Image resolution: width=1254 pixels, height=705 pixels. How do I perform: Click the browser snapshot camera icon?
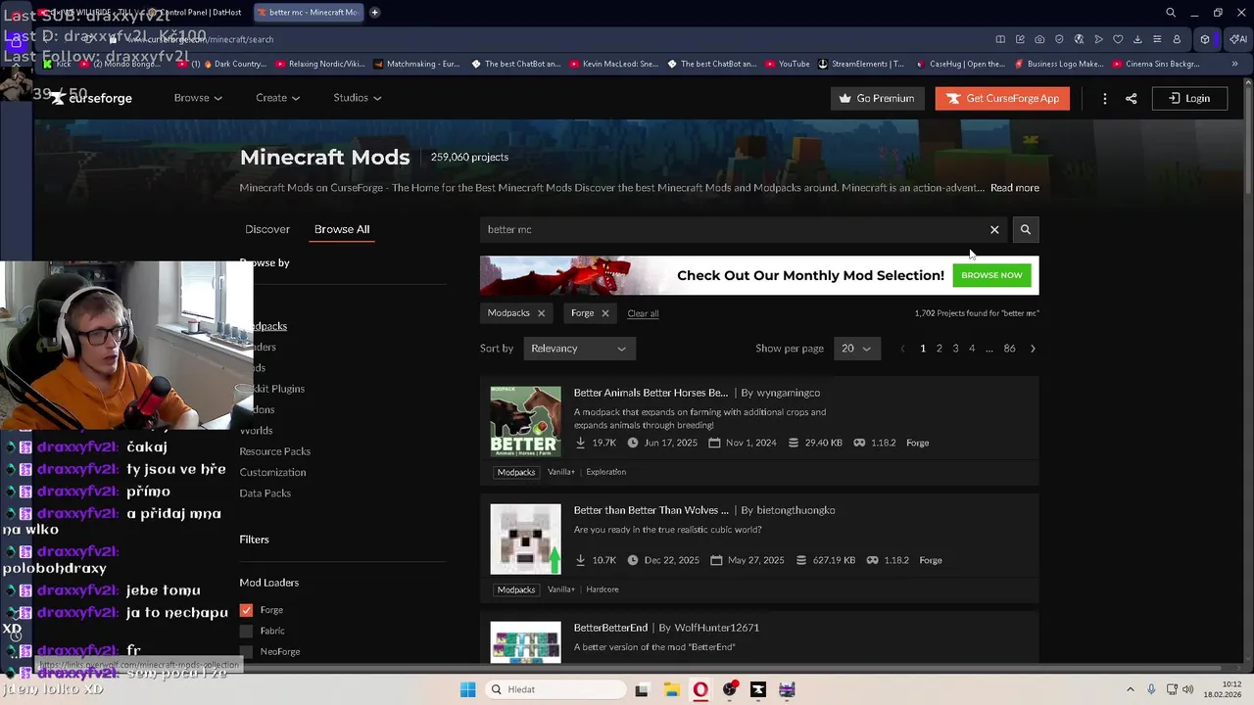(x=1039, y=39)
